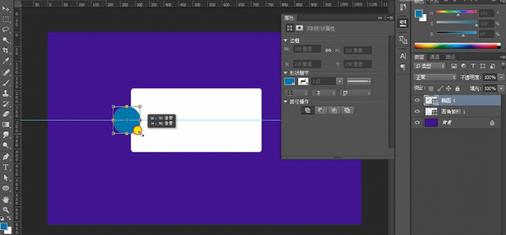This screenshot has height=235, width=506.
Task: Select the Brush tool
Action: [6, 83]
